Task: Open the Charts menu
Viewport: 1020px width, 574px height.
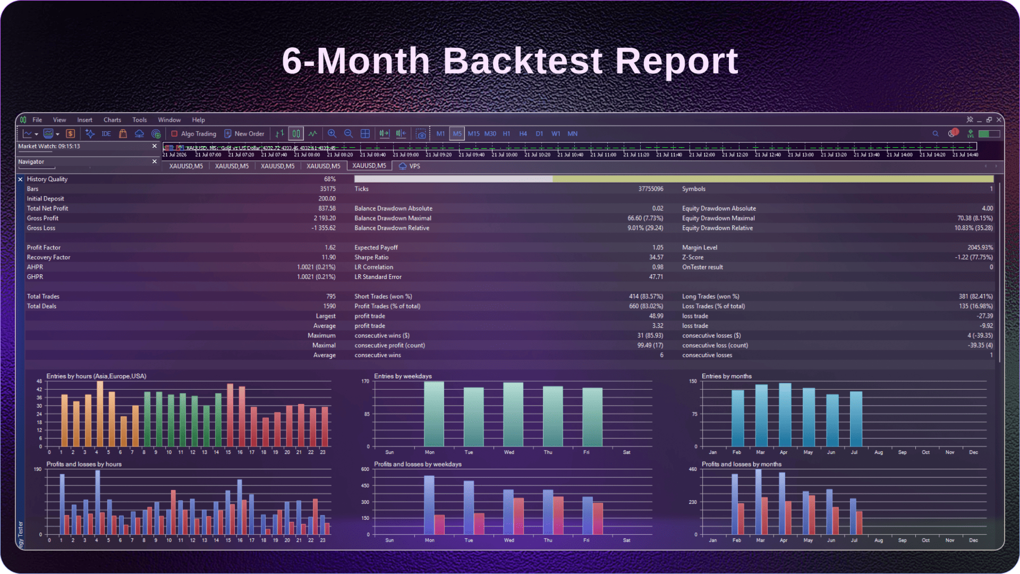Action: click(x=112, y=120)
